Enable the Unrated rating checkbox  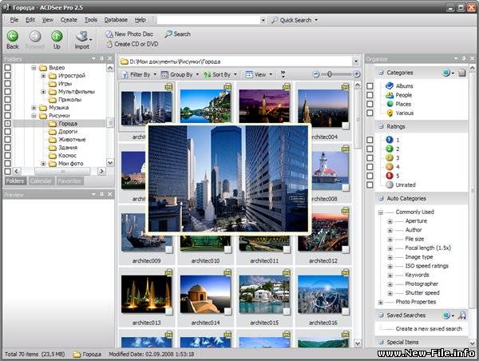[x=370, y=184]
